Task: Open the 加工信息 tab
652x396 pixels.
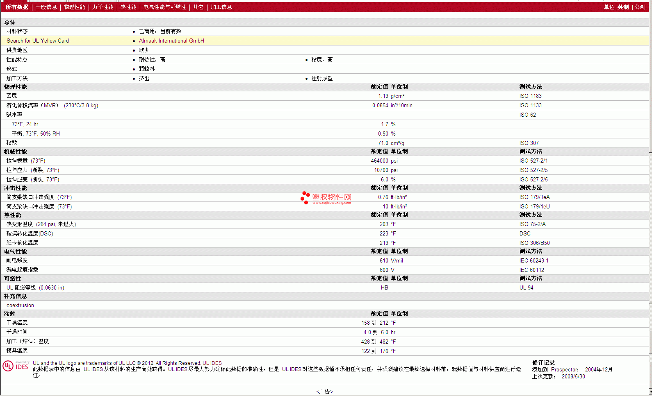Action: [x=221, y=7]
